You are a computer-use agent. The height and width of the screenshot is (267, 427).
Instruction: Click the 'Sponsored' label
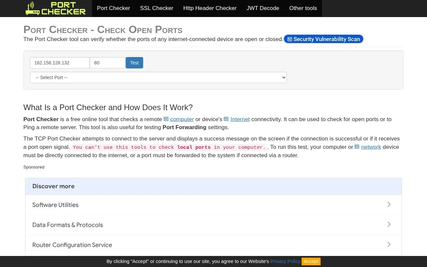click(x=34, y=167)
